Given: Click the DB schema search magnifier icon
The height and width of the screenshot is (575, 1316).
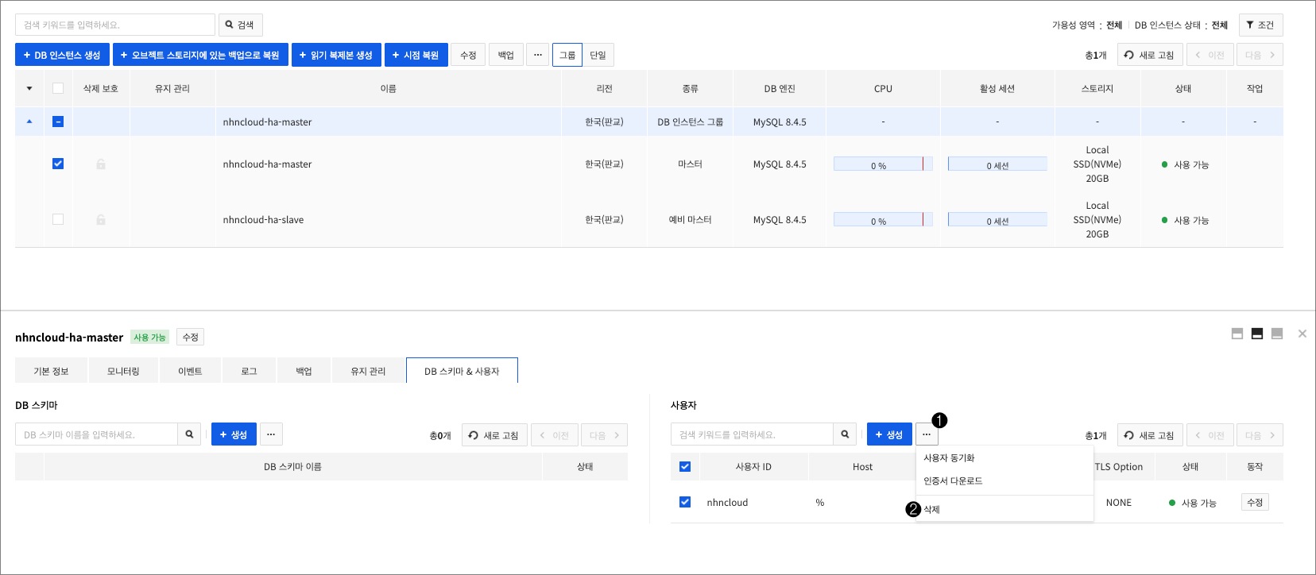Looking at the screenshot, I should click(x=189, y=434).
